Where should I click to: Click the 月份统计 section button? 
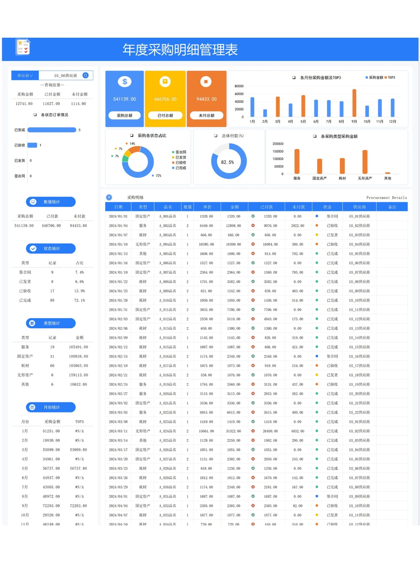tap(51, 407)
